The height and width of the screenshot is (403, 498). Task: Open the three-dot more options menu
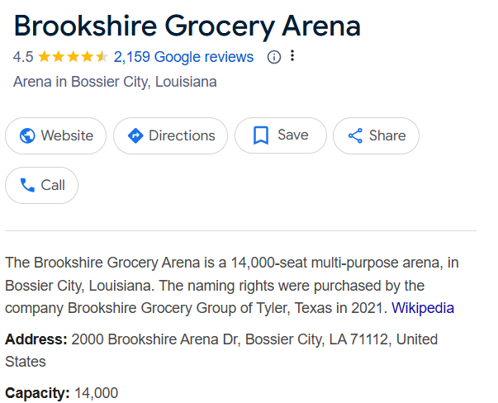point(292,57)
